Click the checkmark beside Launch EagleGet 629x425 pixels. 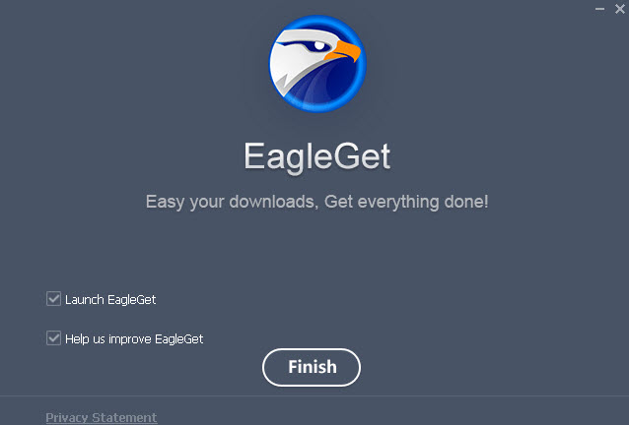[53, 298]
